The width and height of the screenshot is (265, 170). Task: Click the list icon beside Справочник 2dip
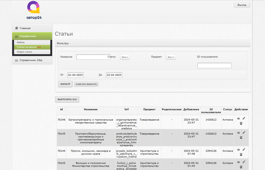click(17, 60)
